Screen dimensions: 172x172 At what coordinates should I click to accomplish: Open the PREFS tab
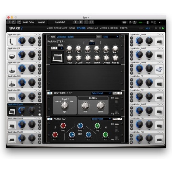pos(124,28)
